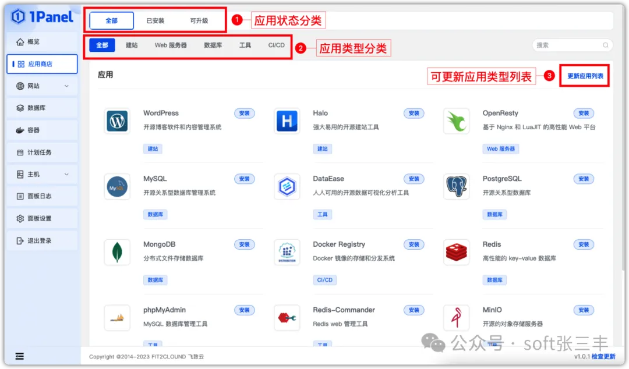Image resolution: width=629 pixels, height=369 pixels.
Task: Click the 建站 tag under Halo
Action: click(x=323, y=149)
